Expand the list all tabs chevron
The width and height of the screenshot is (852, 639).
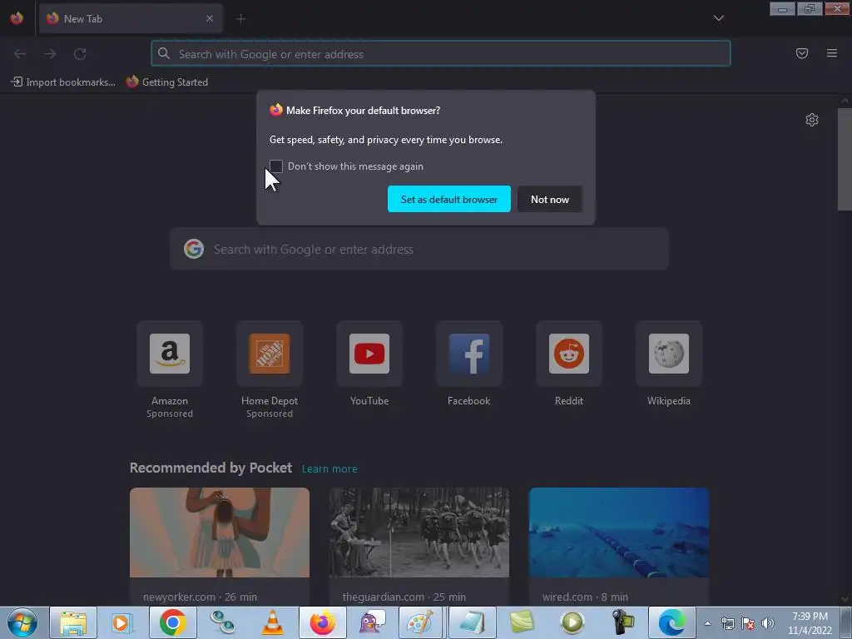pyautogui.click(x=718, y=18)
